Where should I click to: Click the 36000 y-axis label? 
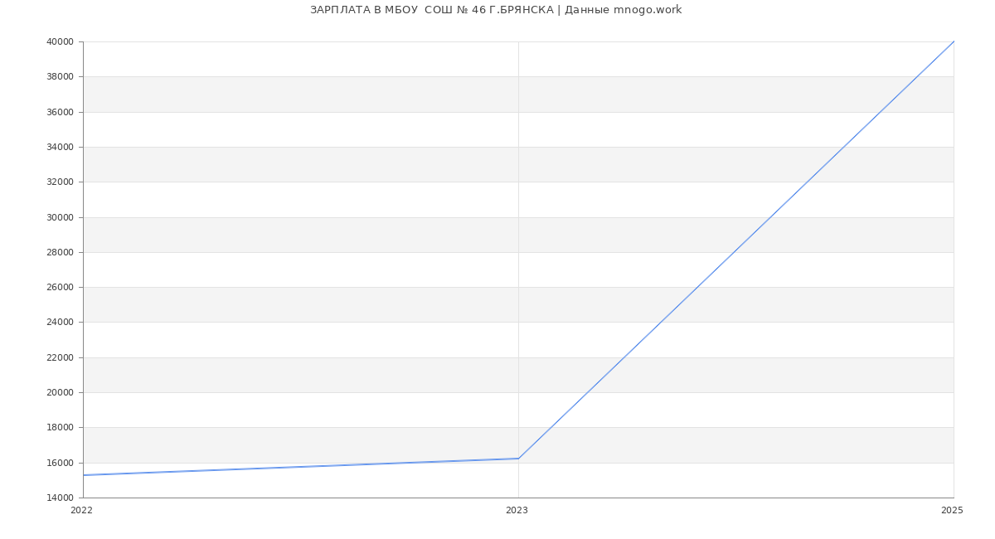(61, 113)
